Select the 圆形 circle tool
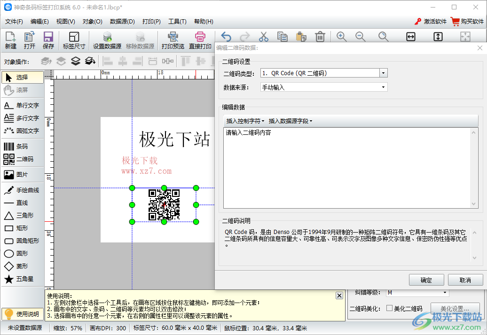Viewport: 487px width, 335px height. (23, 254)
